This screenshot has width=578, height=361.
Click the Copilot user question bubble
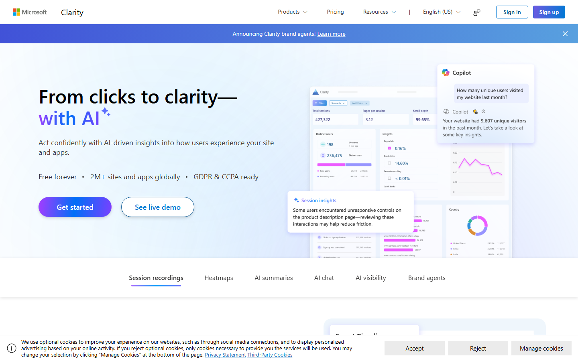pos(491,93)
